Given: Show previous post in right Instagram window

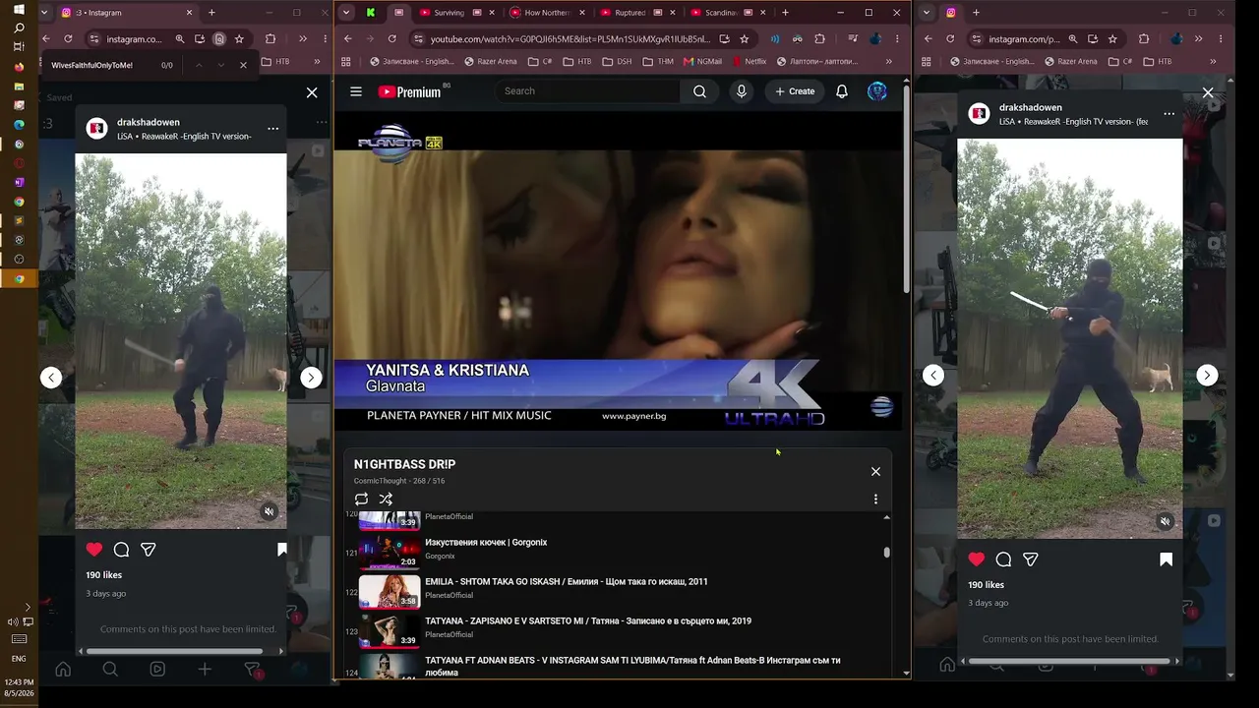Looking at the screenshot, I should click(x=933, y=375).
